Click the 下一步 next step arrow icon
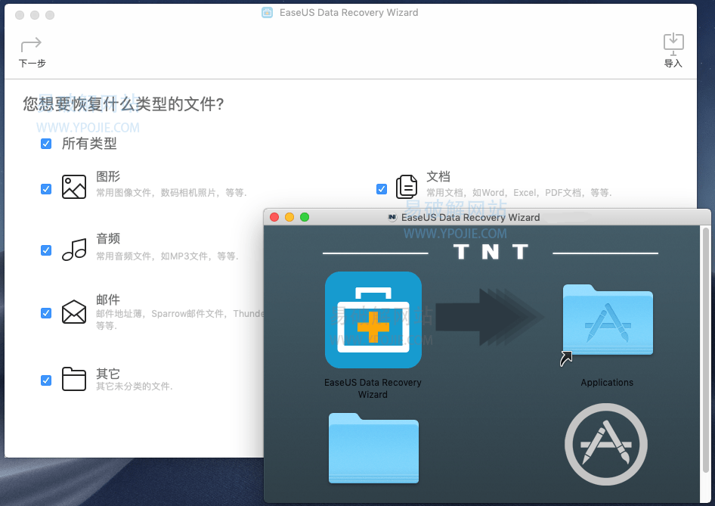This screenshot has width=715, height=506. click(x=31, y=45)
